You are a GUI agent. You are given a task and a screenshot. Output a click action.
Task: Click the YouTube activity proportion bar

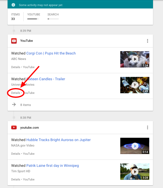pyautogui.click(x=33, y=19)
